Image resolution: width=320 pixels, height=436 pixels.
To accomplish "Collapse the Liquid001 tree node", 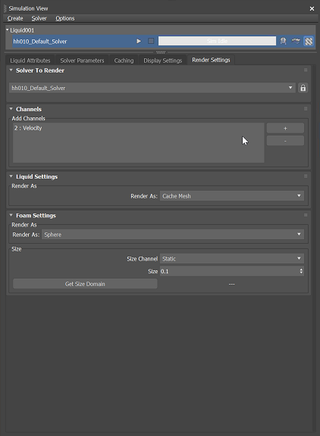I will pos(8,30).
